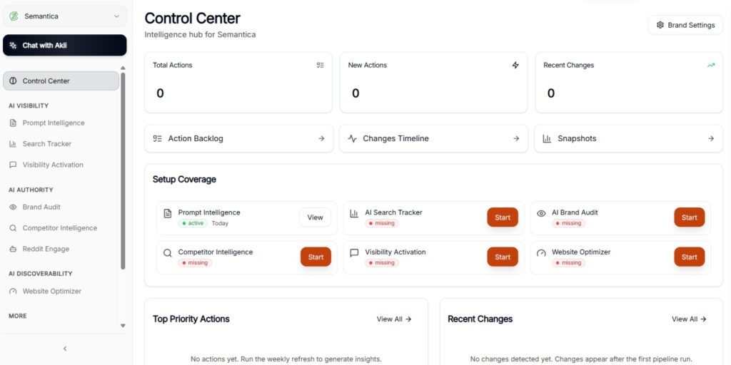Select Control Center in sidebar
The image size is (731, 365).
[x=61, y=81]
